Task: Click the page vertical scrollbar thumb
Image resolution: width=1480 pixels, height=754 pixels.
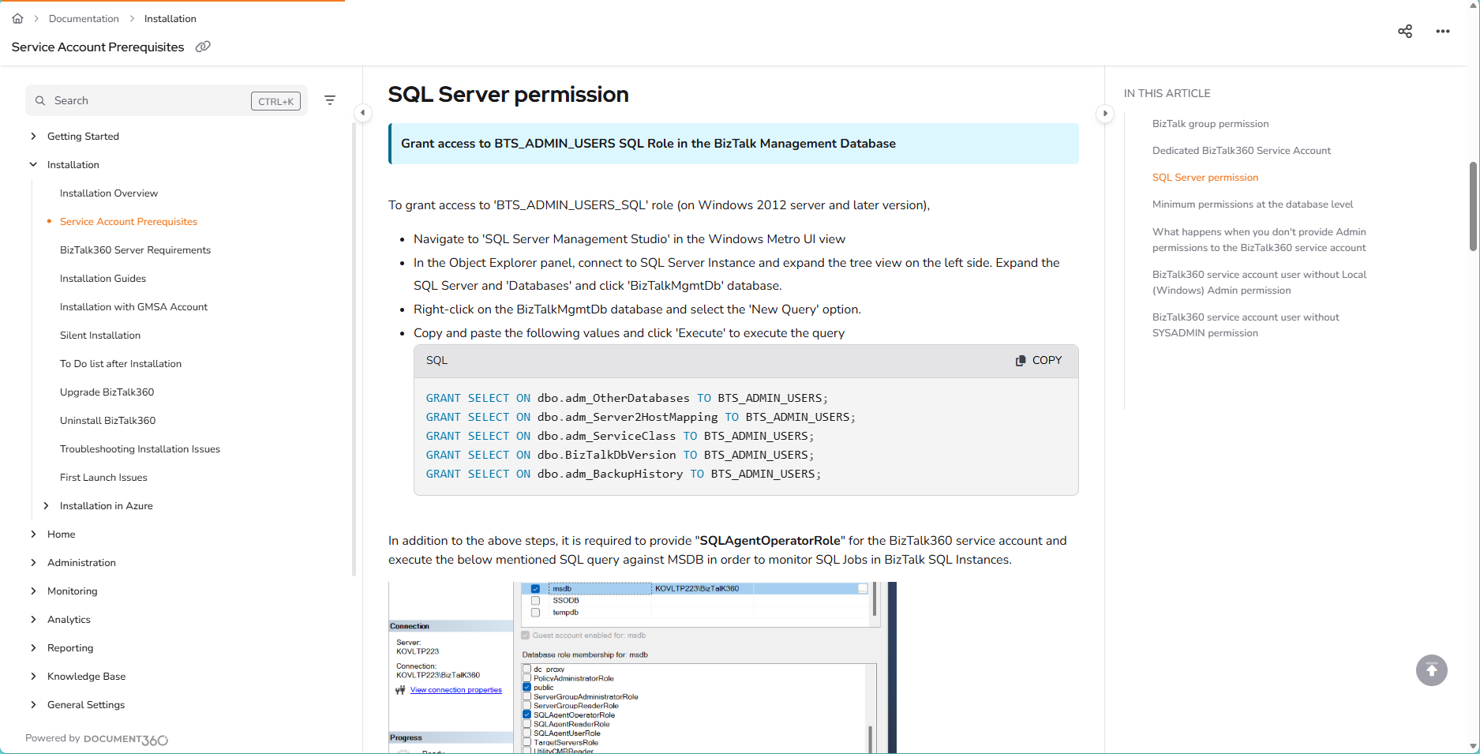Action: pyautogui.click(x=1473, y=207)
